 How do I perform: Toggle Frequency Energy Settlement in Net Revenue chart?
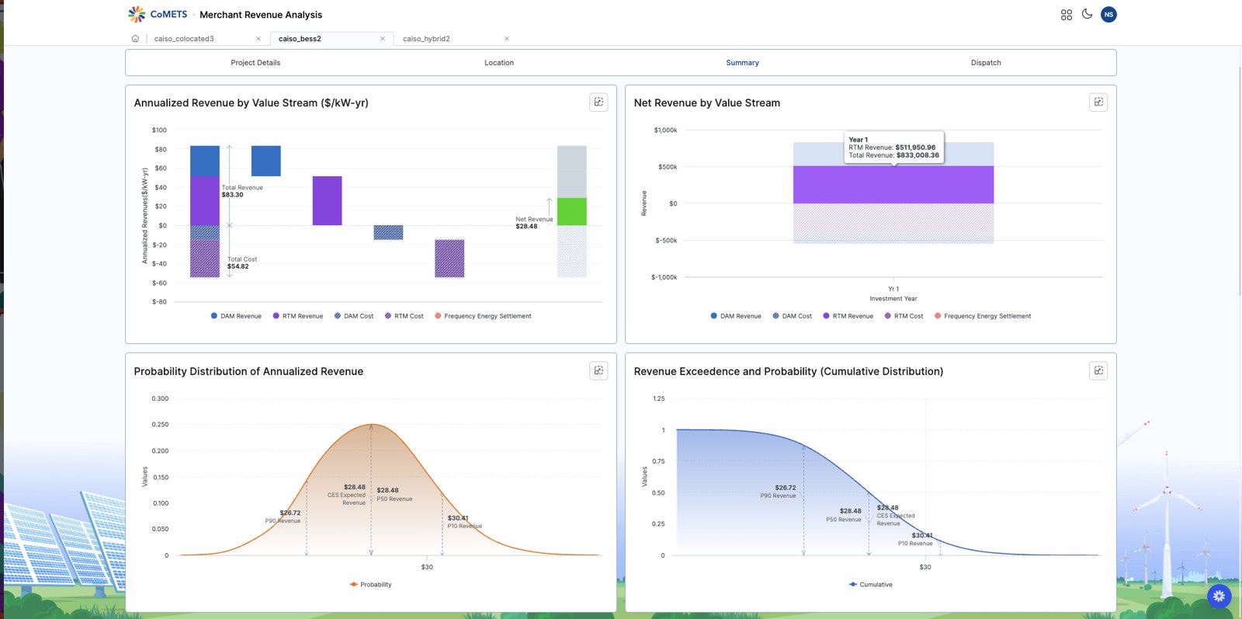click(x=983, y=316)
